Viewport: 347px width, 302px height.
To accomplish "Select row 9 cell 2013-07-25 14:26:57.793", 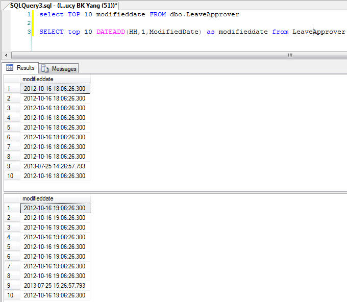I will (55, 166).
